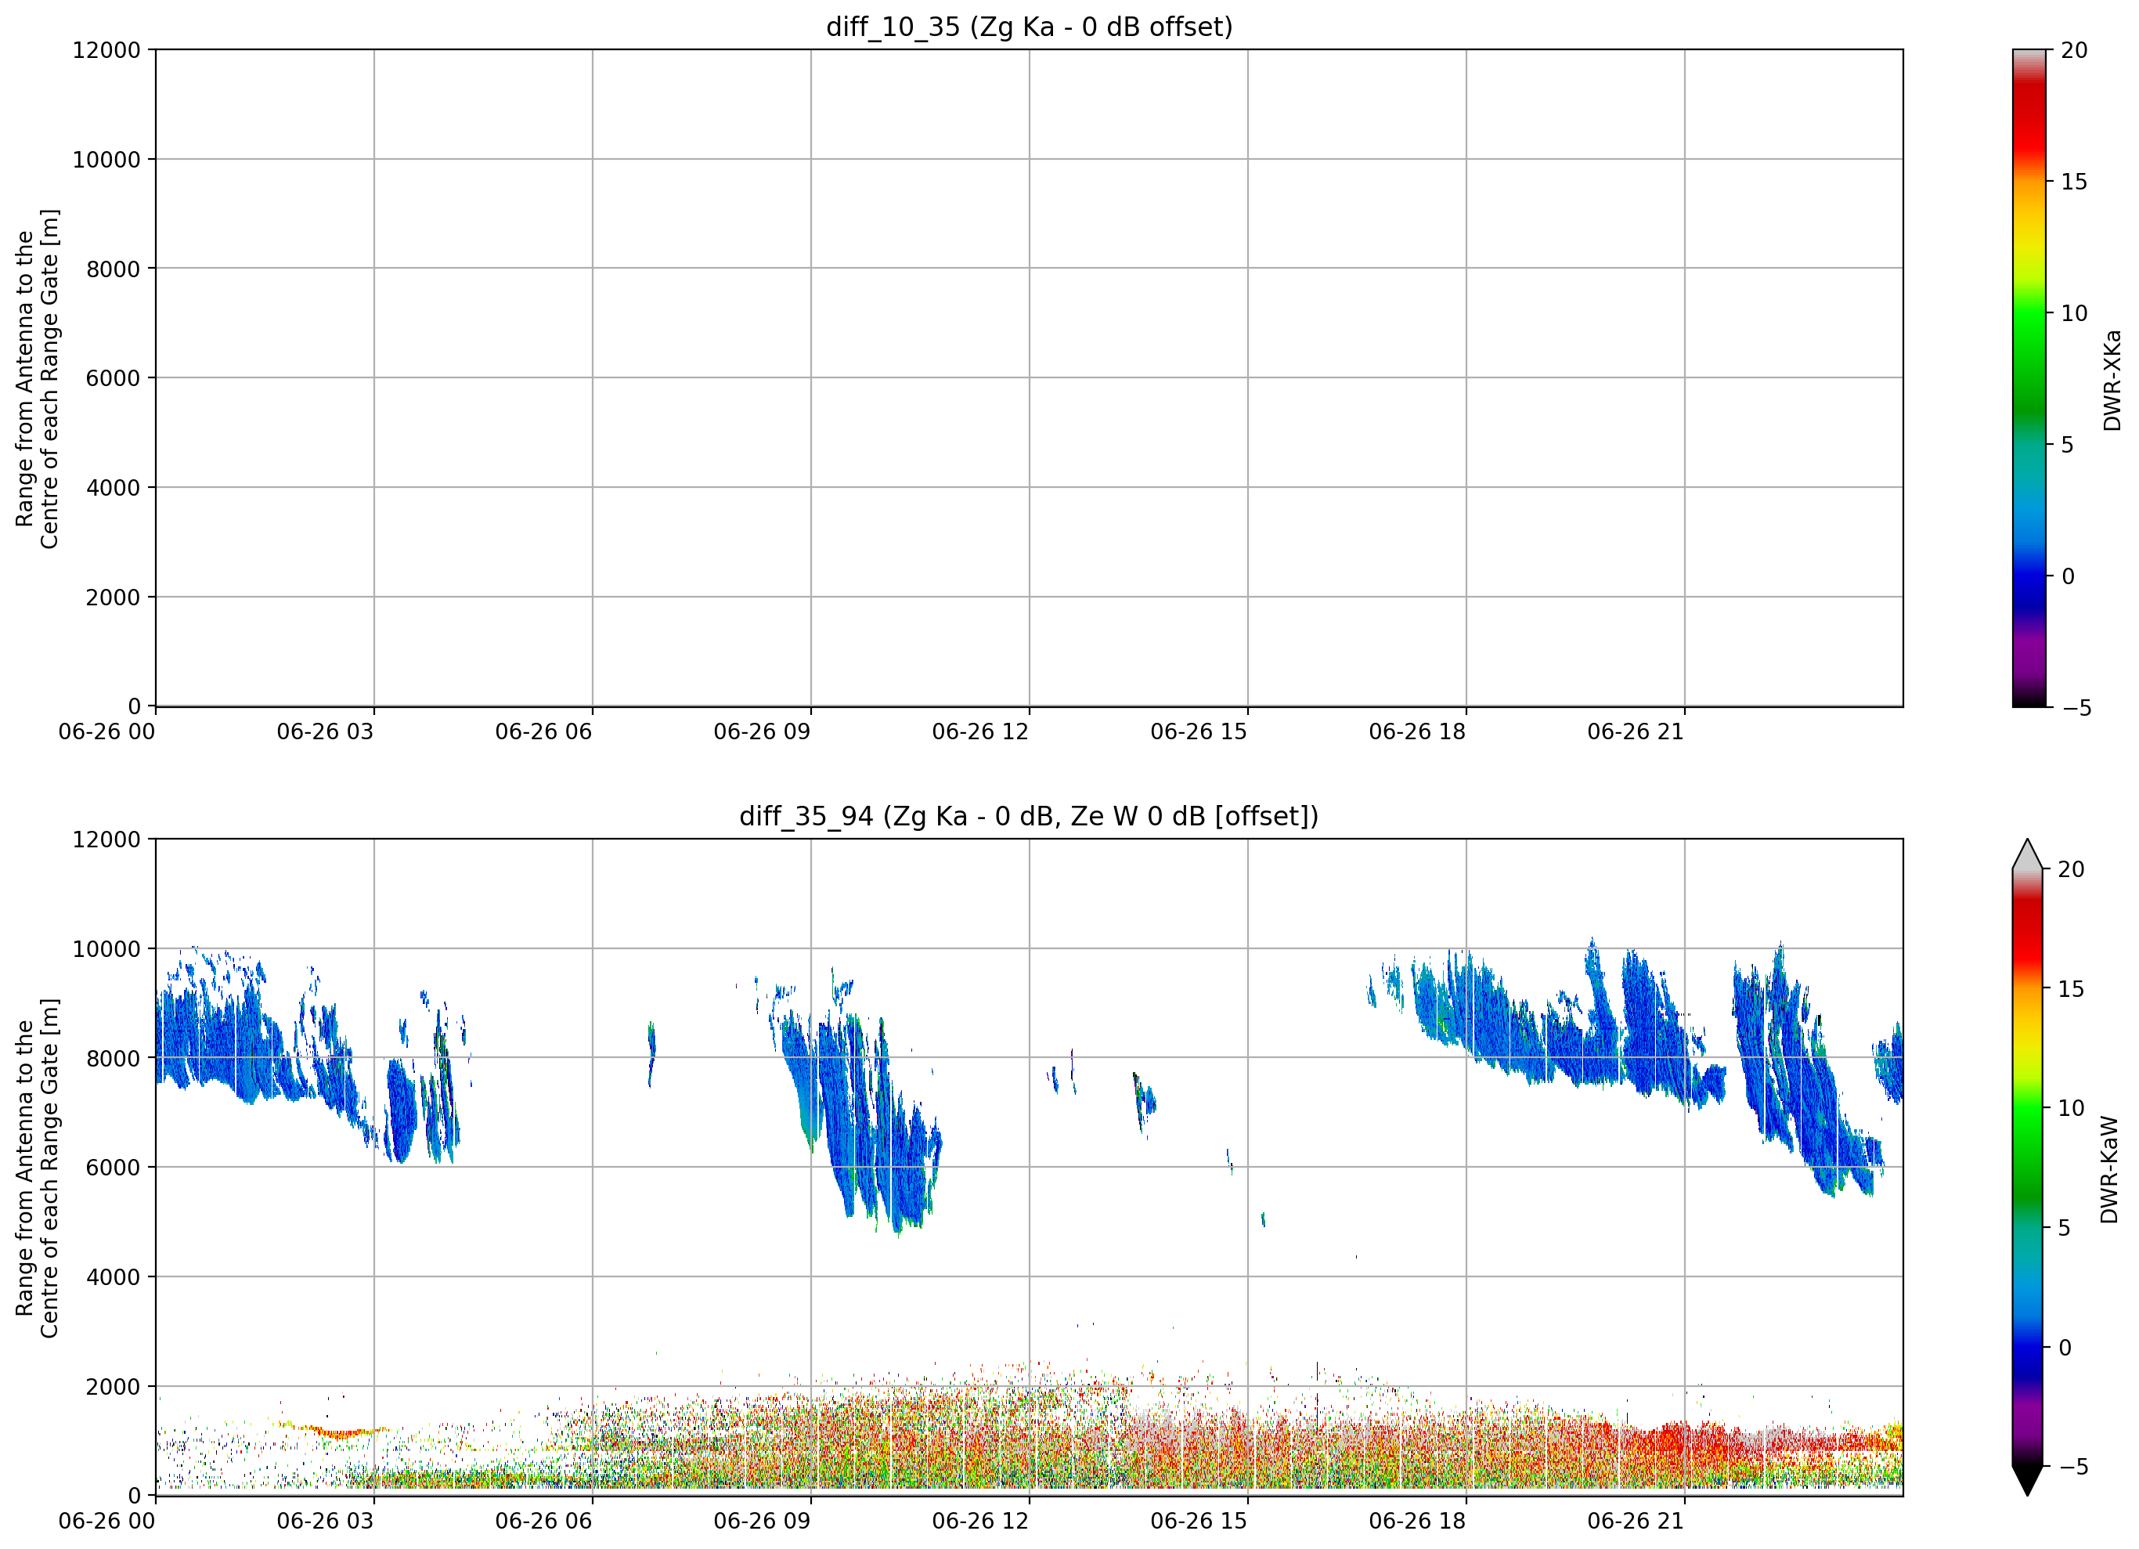Click '06-26 00' x-tick under diff_10_35 plot
Screen dimensions: 2139x1549
coord(106,731)
